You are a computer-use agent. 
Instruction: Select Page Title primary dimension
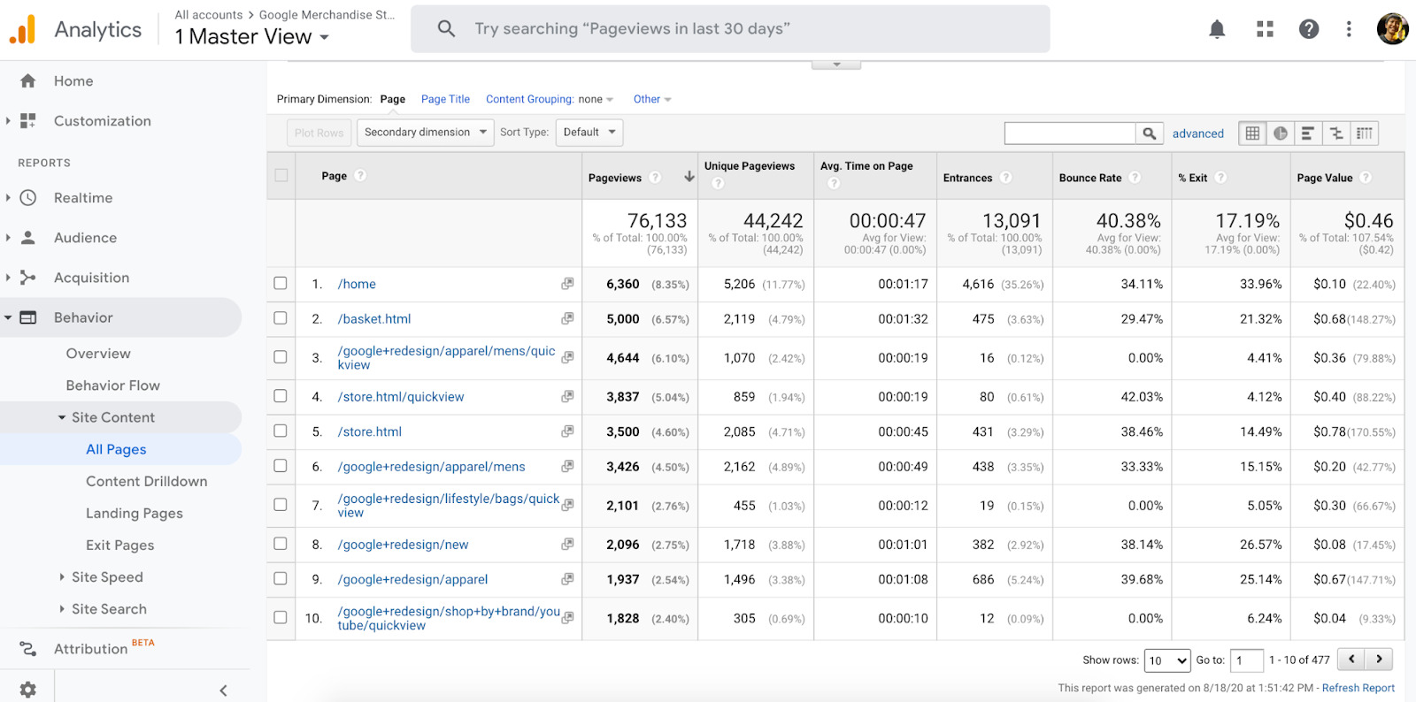point(445,99)
